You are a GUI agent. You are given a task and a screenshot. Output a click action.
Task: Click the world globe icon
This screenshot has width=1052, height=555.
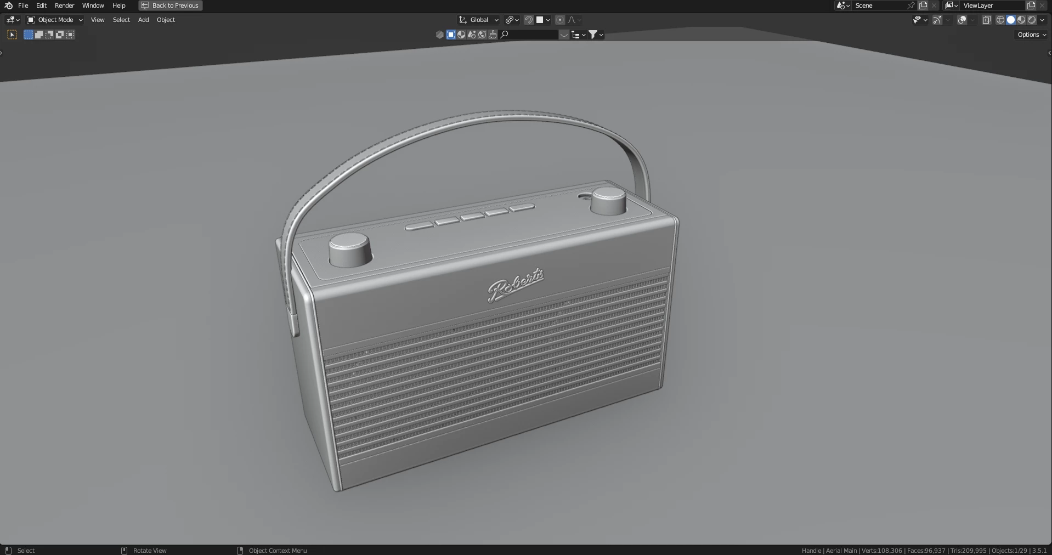pos(482,35)
